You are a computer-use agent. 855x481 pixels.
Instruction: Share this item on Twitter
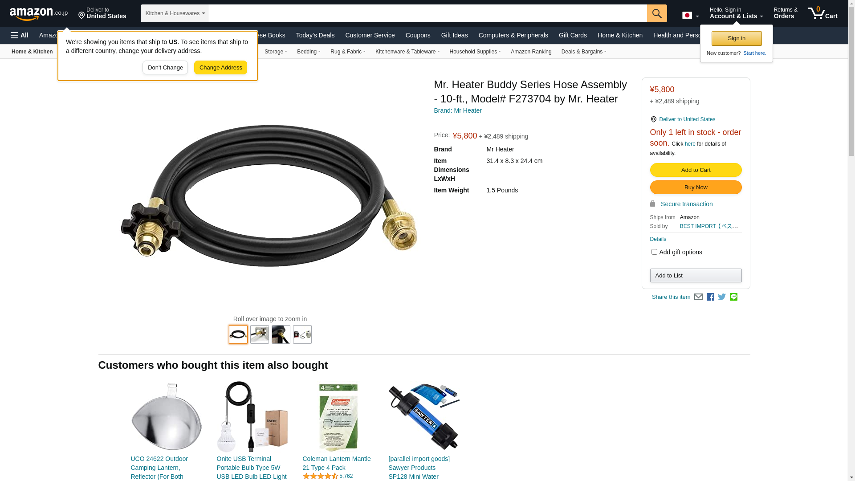pyautogui.click(x=722, y=297)
